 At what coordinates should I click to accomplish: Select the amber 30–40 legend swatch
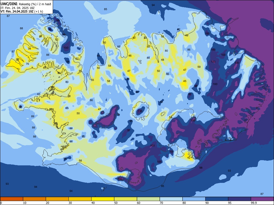pos(80,199)
